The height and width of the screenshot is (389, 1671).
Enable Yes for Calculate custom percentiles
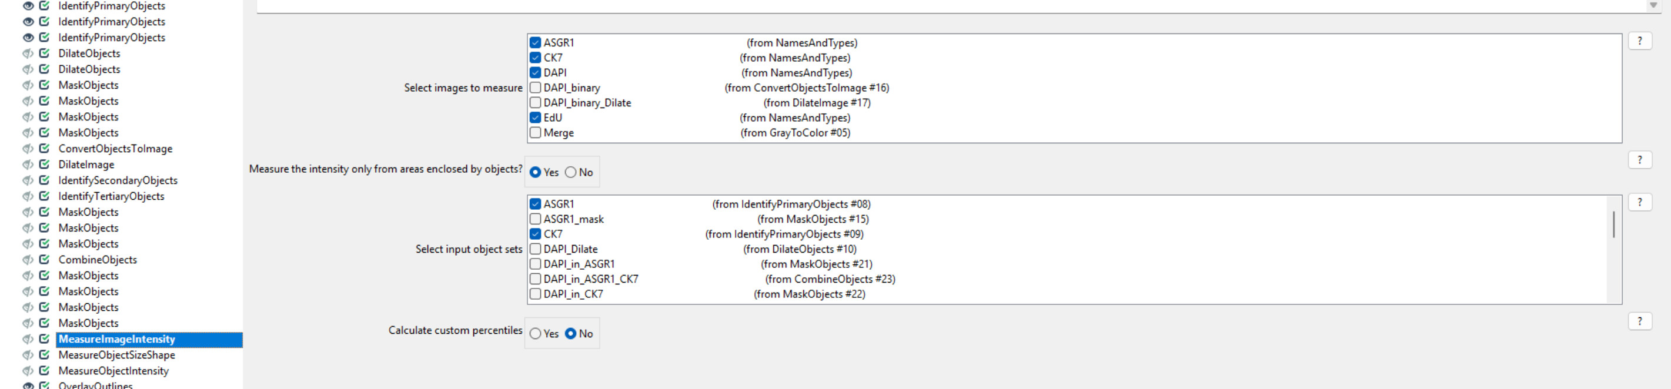(535, 333)
